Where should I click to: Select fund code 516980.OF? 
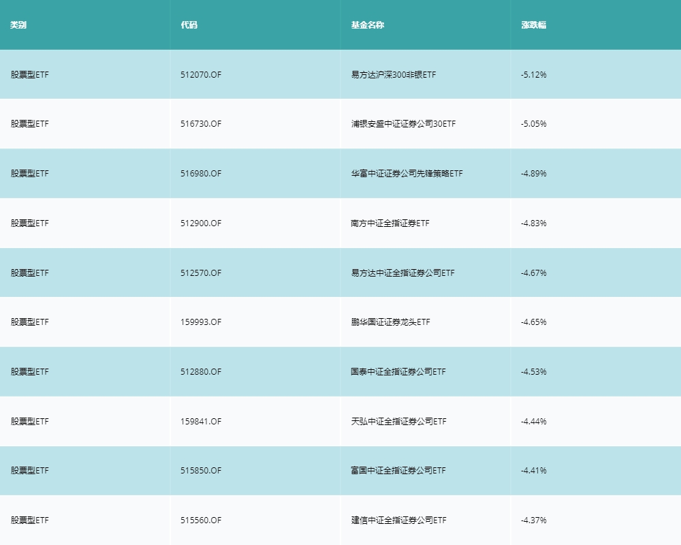(201, 174)
